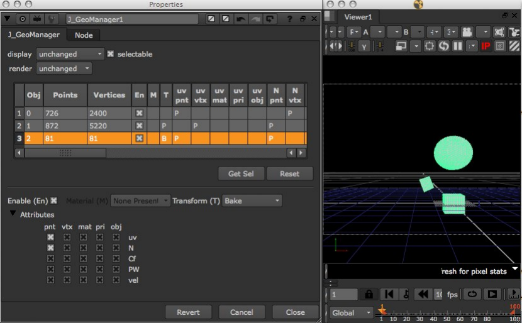Pause the viewer updates

(458, 46)
